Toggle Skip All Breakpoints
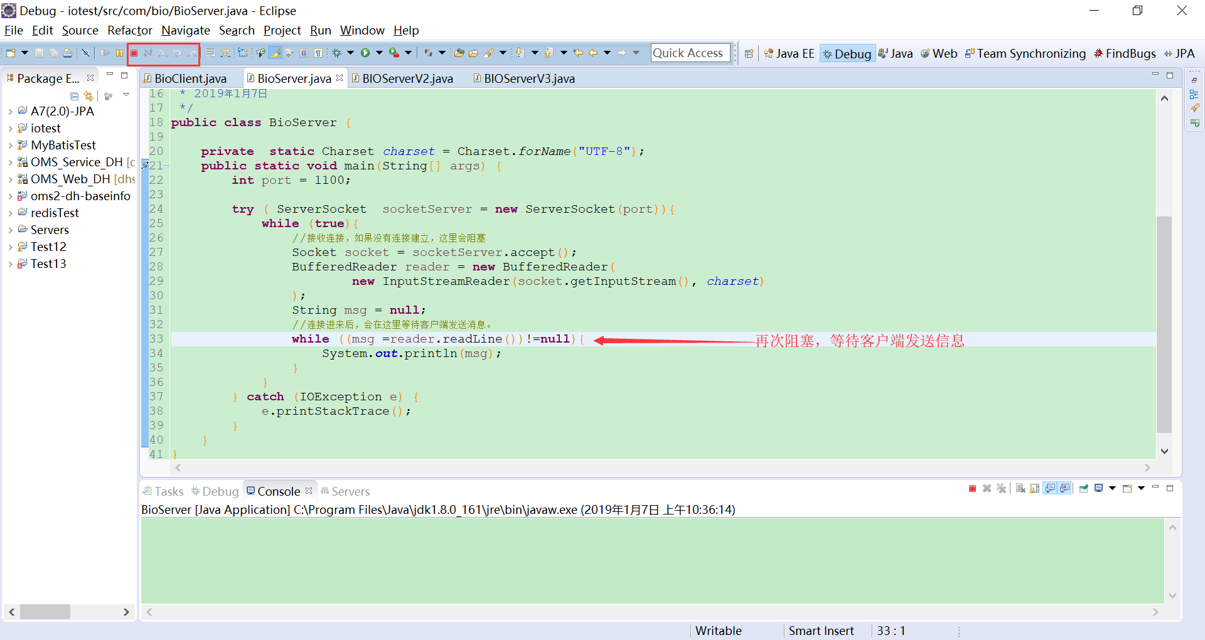This screenshot has height=640, width=1205. 85,53
